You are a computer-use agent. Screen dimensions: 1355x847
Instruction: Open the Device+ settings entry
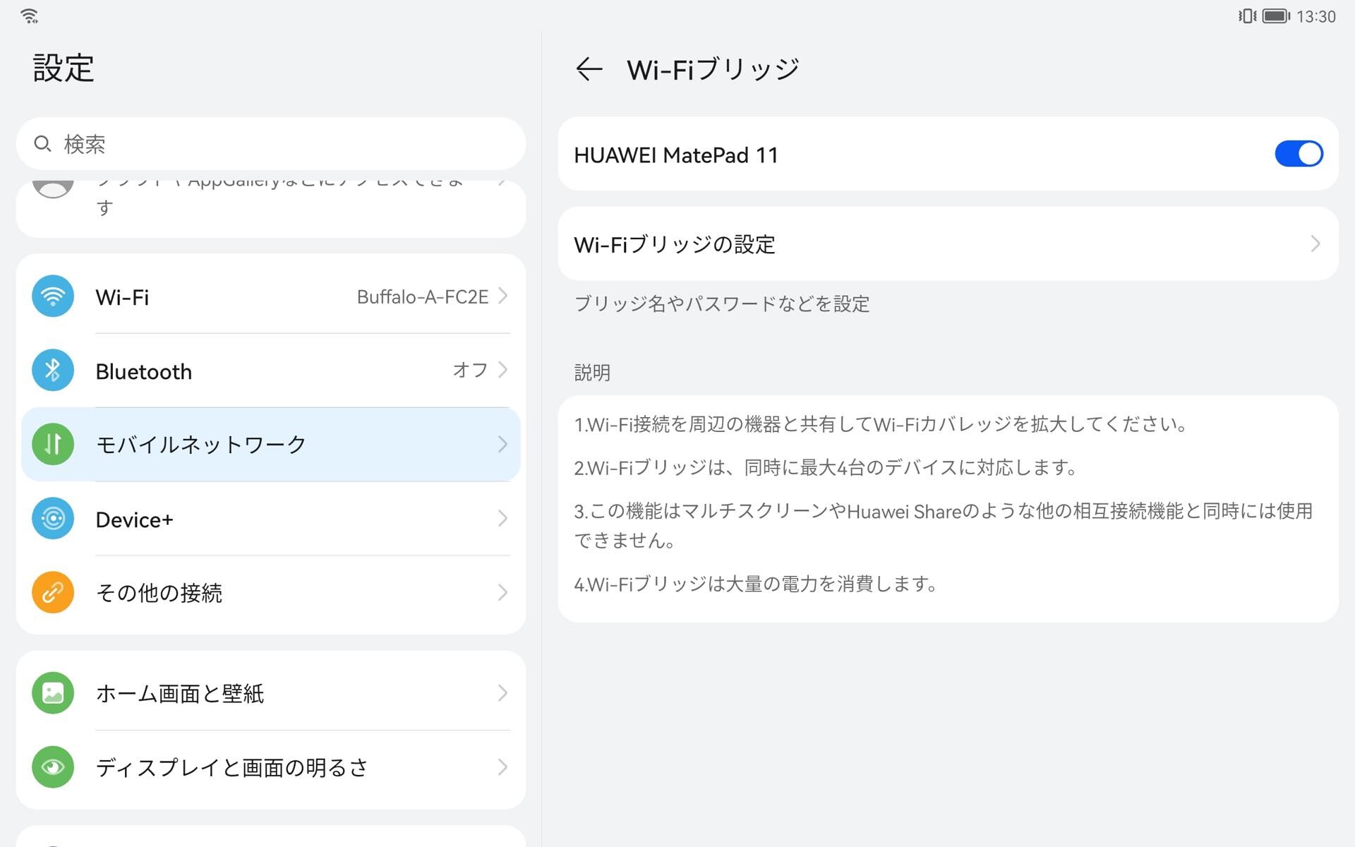click(134, 520)
